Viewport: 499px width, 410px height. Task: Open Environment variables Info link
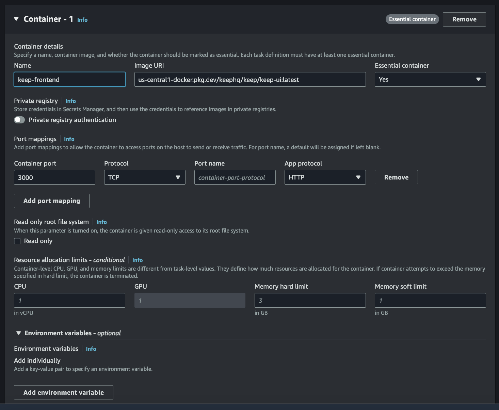pyautogui.click(x=91, y=349)
